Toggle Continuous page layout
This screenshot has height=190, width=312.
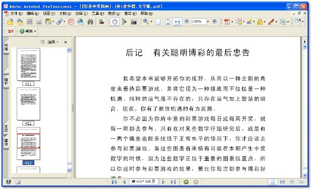[282, 182]
